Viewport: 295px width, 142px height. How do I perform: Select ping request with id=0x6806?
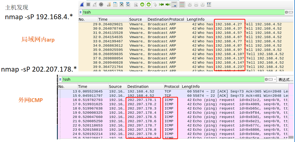point(173,130)
